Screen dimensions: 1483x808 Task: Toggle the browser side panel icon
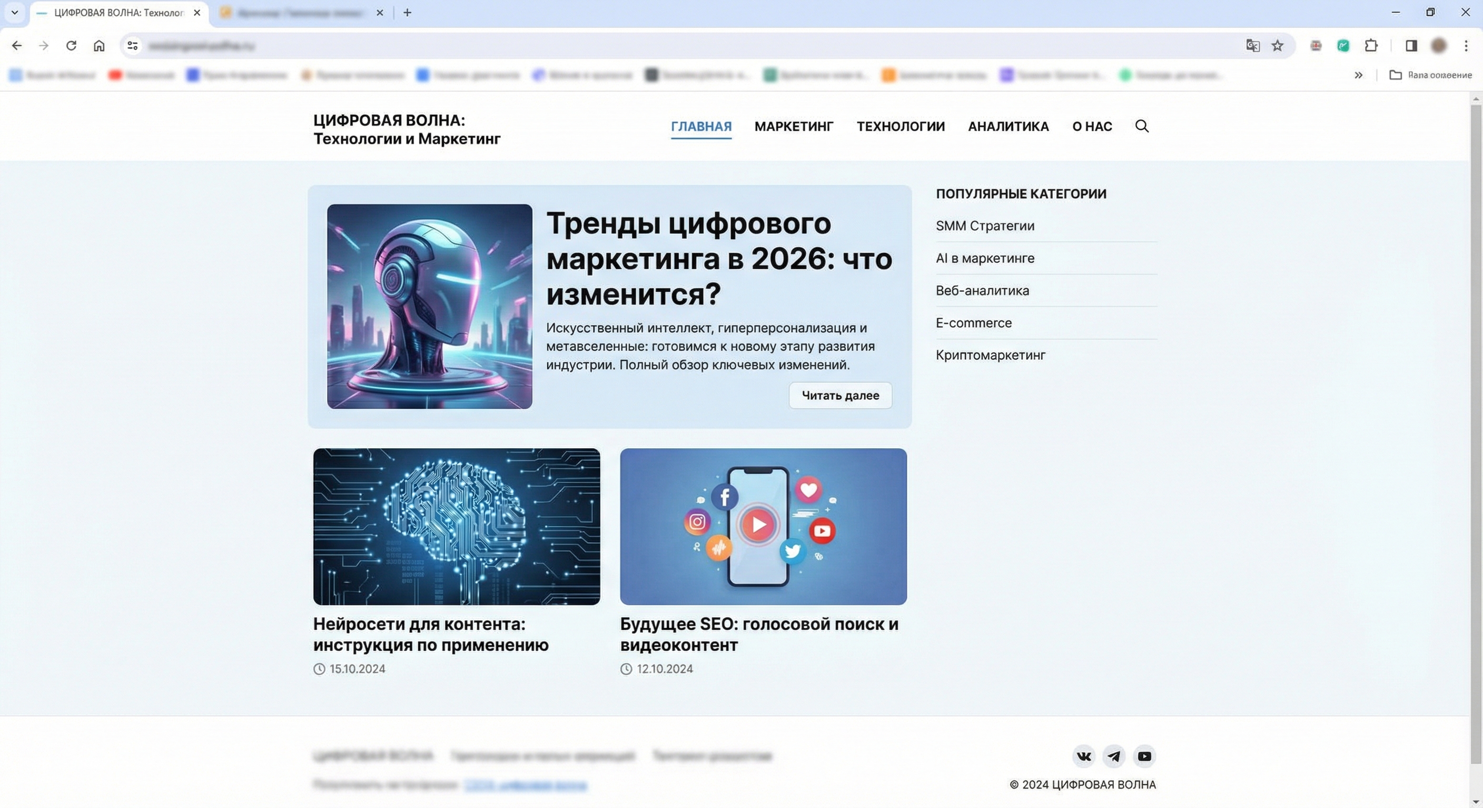click(1411, 45)
